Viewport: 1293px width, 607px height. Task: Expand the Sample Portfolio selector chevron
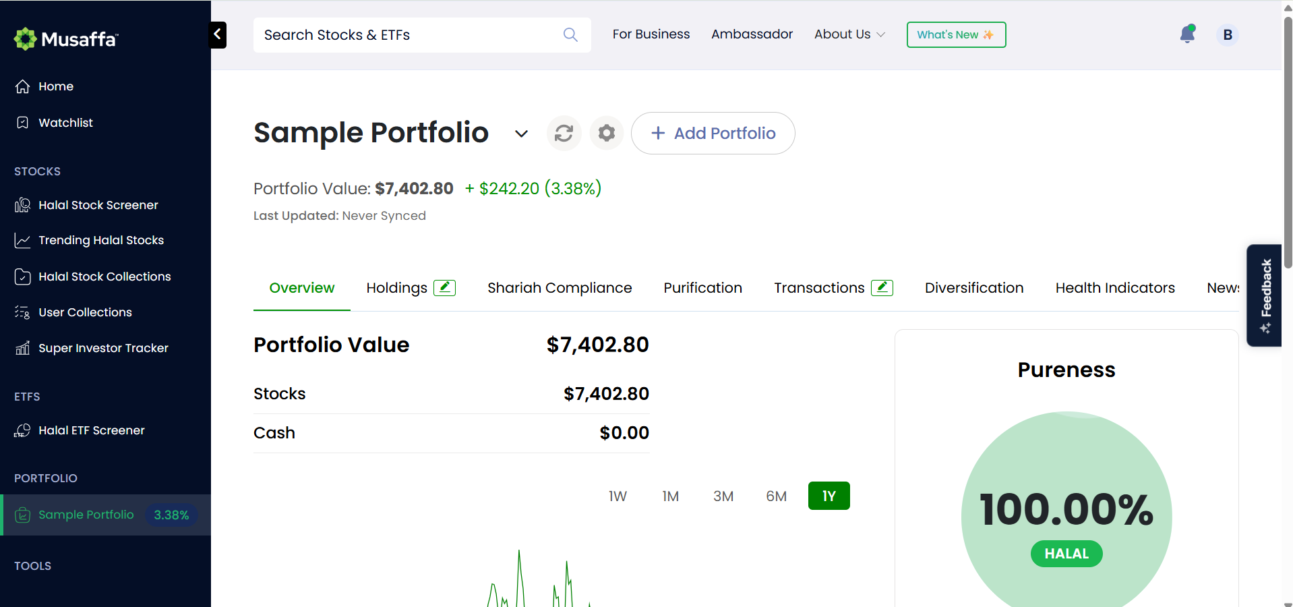click(521, 134)
